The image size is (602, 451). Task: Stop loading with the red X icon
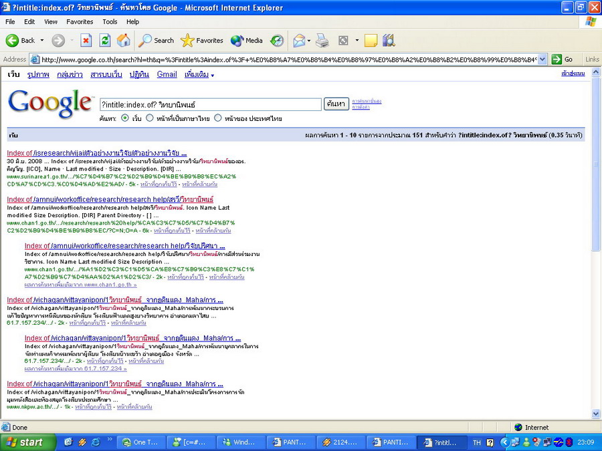pos(86,40)
